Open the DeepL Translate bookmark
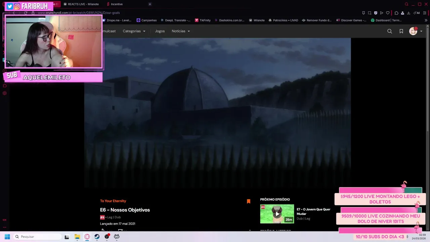This screenshot has height=242, width=430. [175, 20]
